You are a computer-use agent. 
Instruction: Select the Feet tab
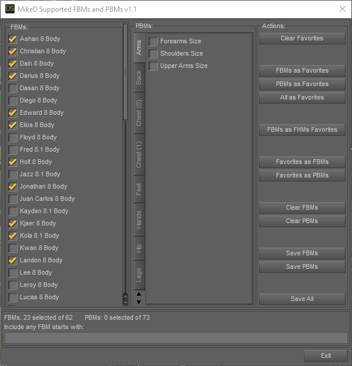139,189
